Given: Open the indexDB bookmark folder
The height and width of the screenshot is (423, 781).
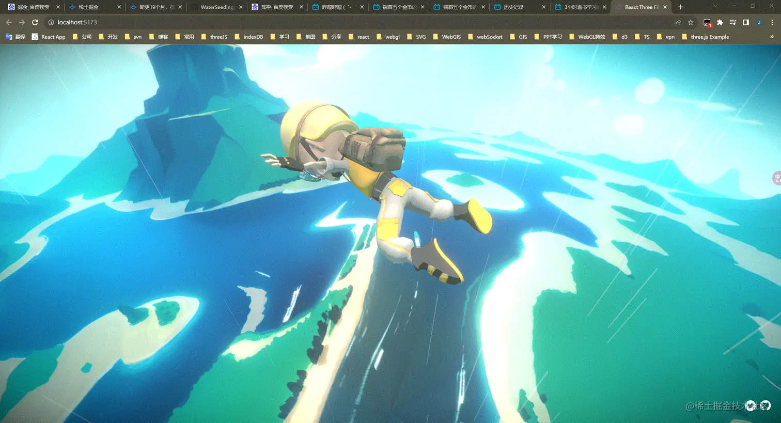Looking at the screenshot, I should pos(248,37).
